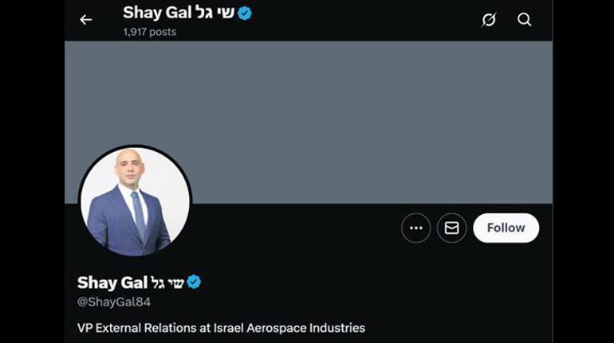Open the round profile photo

(135, 201)
